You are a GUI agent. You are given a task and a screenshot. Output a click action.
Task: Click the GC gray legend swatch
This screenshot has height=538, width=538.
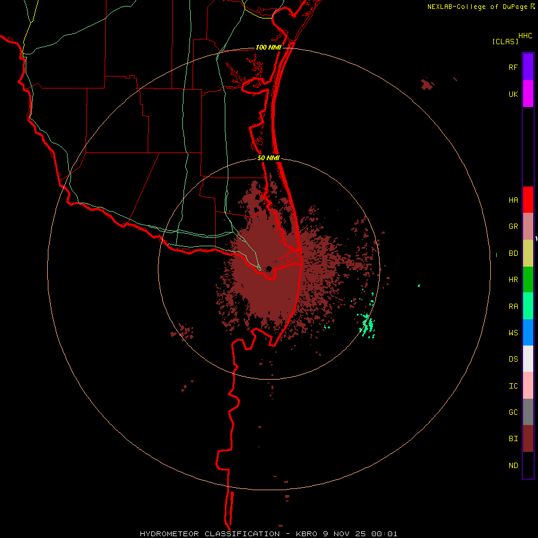pos(528,412)
